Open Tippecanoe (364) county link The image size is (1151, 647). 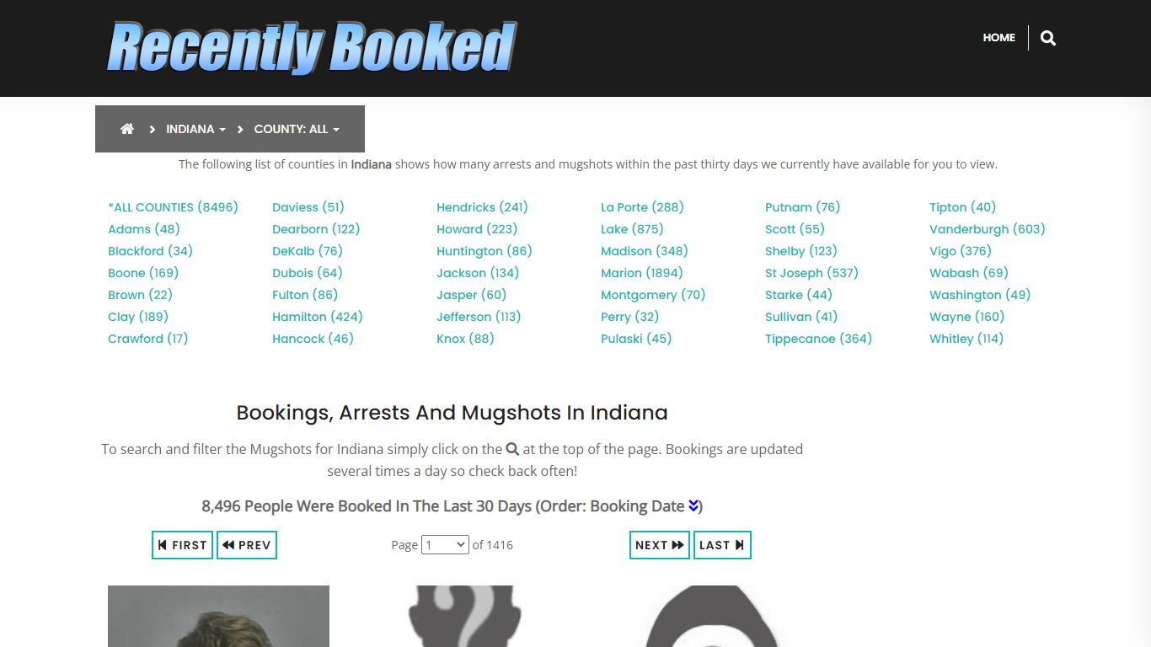[x=818, y=339]
